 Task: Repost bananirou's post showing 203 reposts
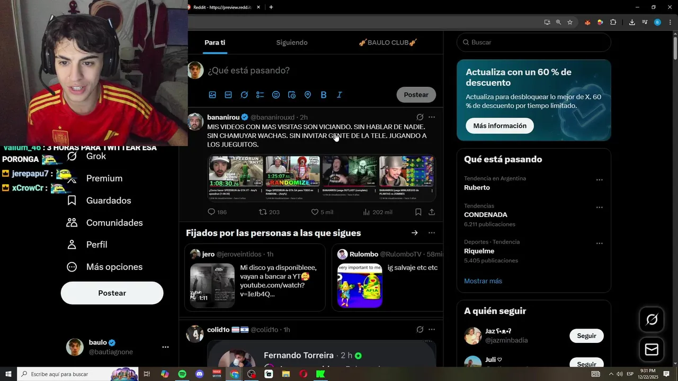coord(269,212)
